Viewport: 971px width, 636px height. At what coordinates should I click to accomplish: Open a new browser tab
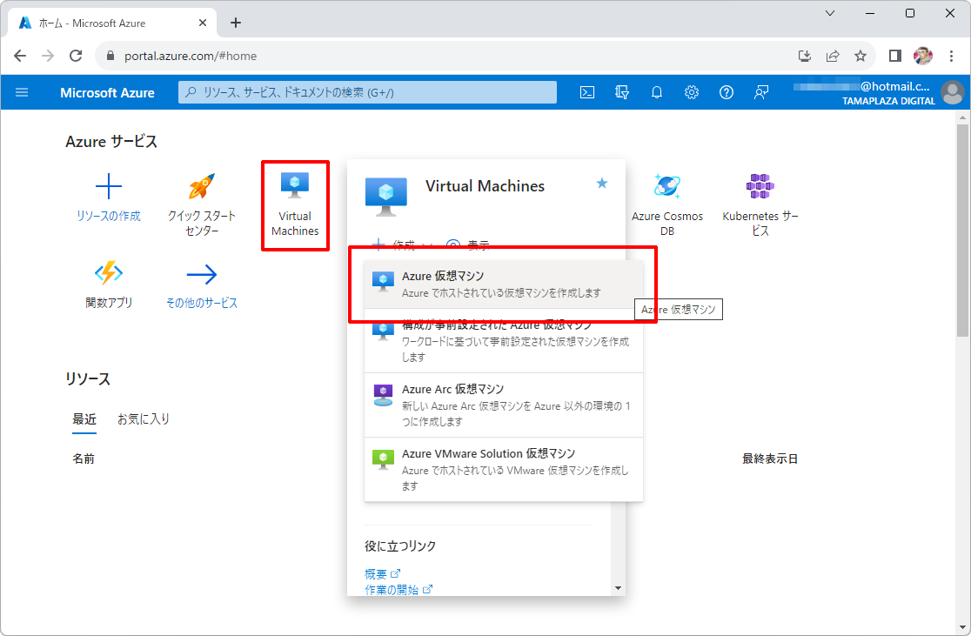(235, 23)
